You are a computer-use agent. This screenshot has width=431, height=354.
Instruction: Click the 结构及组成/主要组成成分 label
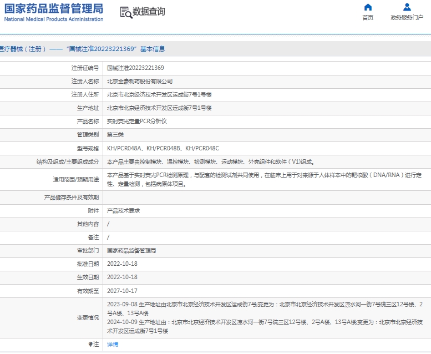point(68,161)
